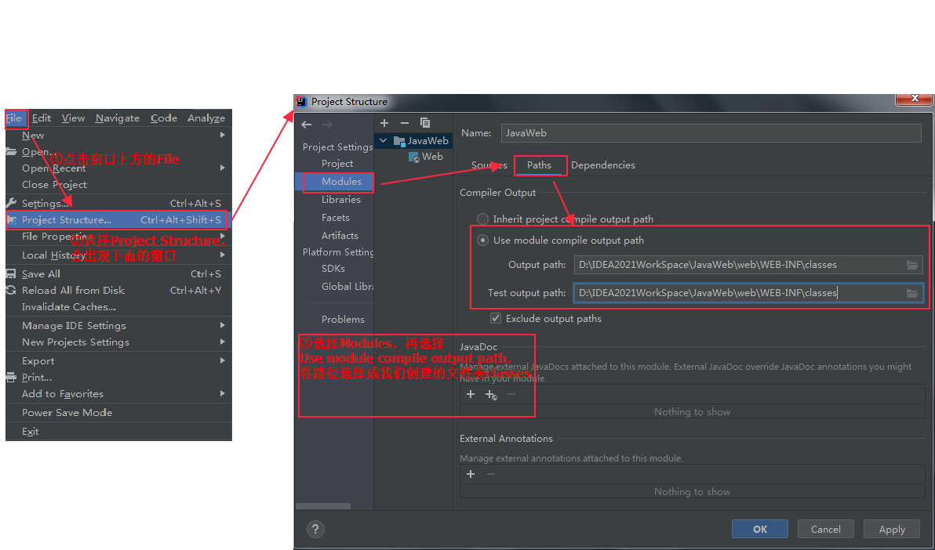Add external annotation with plus icon

coord(471,474)
